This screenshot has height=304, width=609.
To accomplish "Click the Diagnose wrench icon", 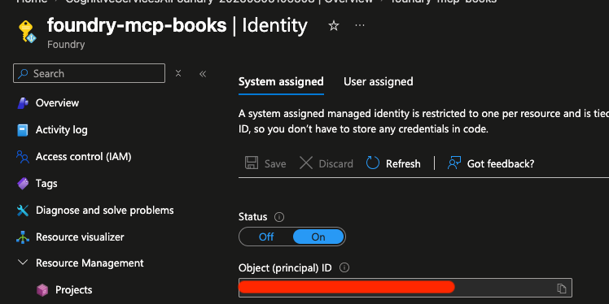I will click(23, 211).
